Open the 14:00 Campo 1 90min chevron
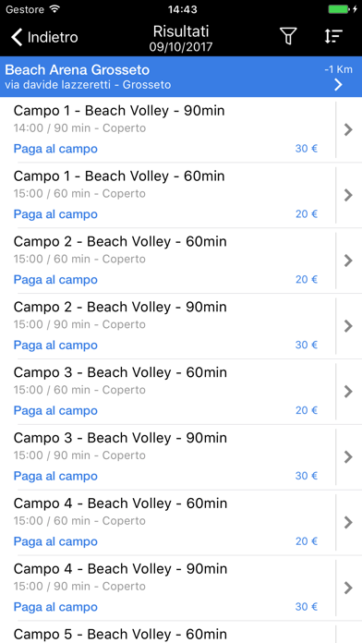This screenshot has width=362, height=643. 348,130
